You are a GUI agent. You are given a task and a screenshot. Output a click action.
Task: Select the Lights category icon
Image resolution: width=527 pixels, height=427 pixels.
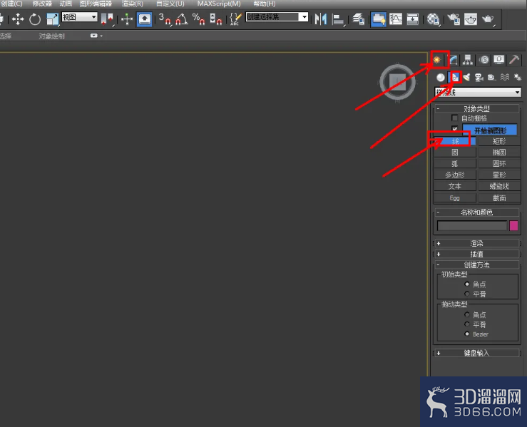(466, 78)
